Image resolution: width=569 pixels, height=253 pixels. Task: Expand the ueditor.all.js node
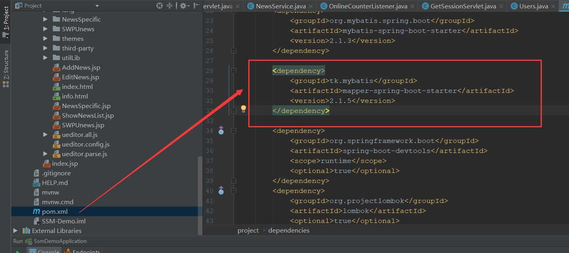point(45,135)
